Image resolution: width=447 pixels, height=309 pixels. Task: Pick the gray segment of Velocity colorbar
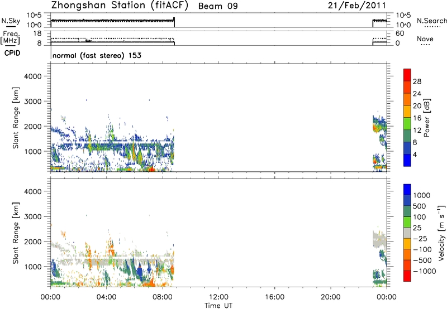407,233
